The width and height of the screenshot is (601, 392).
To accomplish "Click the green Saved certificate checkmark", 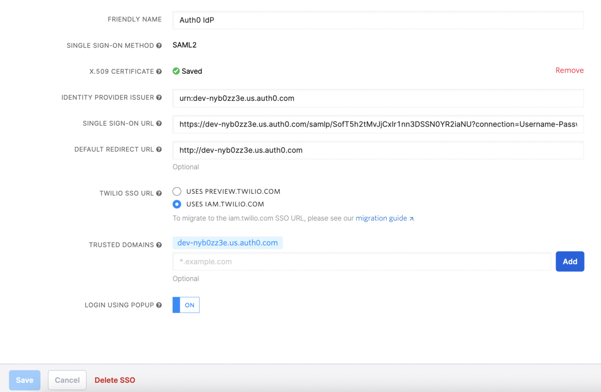I will [x=176, y=71].
